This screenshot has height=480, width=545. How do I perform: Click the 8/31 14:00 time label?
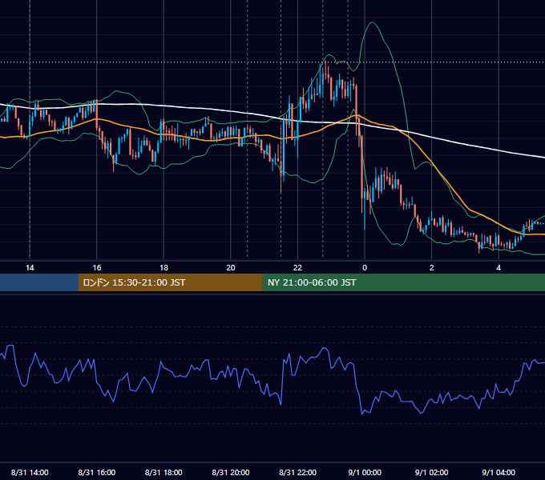(30, 472)
